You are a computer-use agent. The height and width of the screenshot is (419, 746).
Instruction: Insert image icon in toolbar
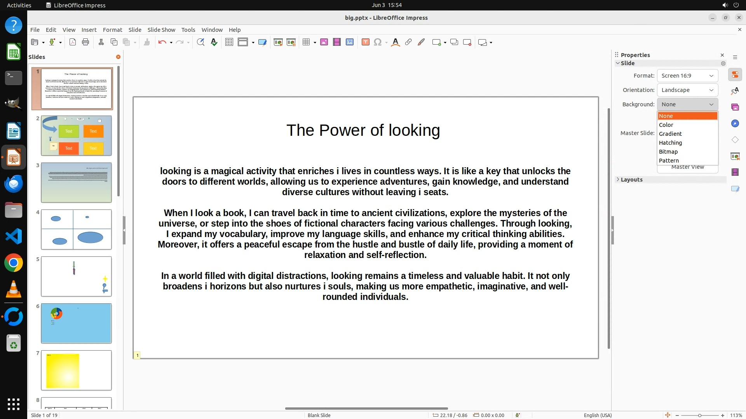coord(324,42)
